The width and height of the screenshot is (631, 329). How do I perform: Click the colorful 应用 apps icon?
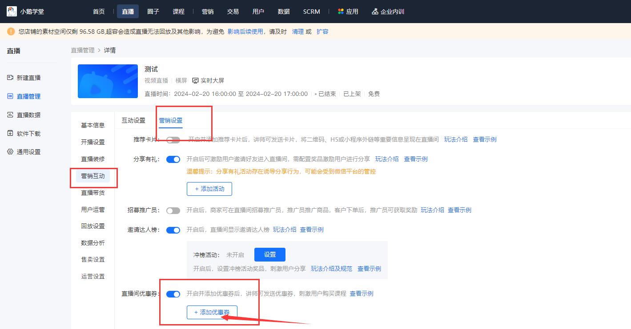coord(341,12)
